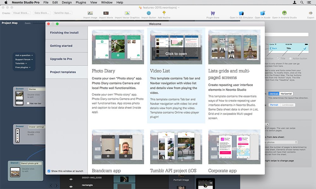Click the Satellite App create button
The width and height of the screenshot is (316, 189).
pyautogui.click(x=63, y=13)
